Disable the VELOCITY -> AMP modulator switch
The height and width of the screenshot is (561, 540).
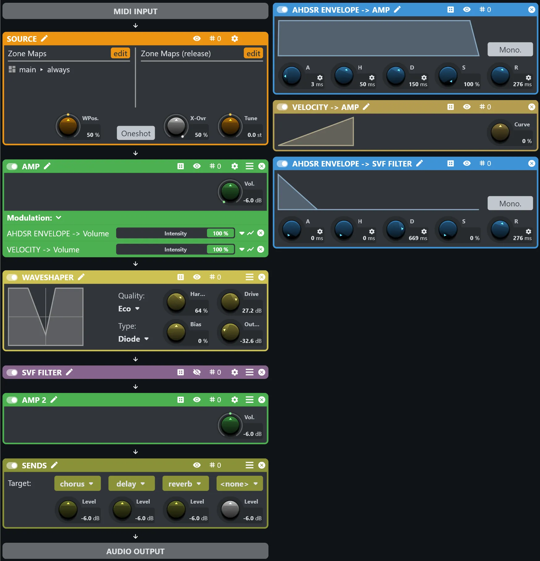coord(282,107)
